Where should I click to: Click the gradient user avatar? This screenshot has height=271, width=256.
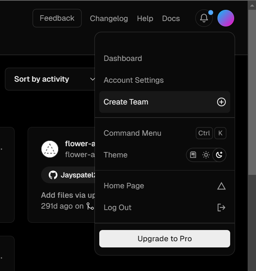pyautogui.click(x=226, y=18)
